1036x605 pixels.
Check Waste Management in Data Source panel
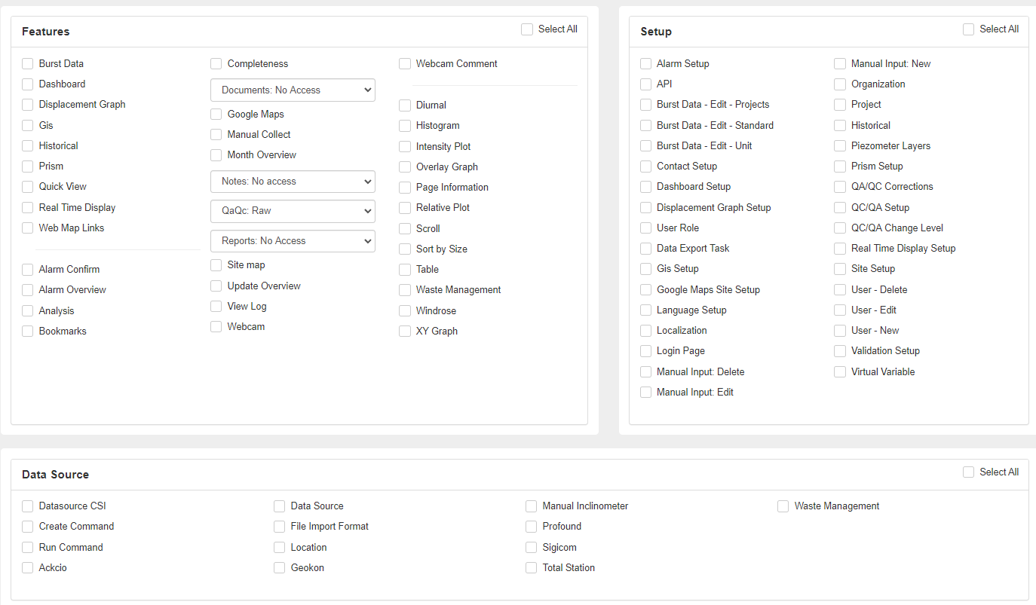pyautogui.click(x=783, y=506)
